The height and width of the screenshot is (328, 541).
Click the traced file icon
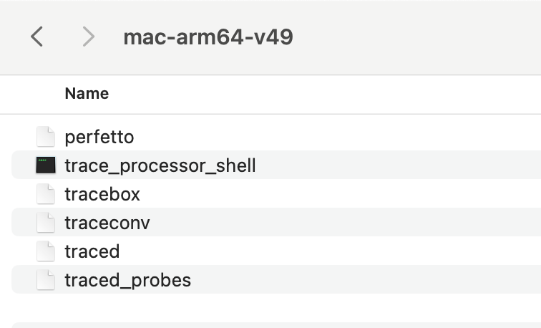coord(46,251)
